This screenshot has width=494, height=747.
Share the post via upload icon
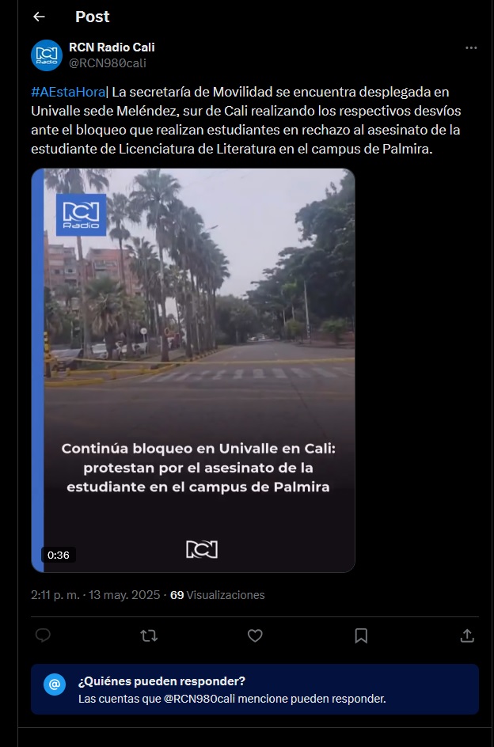(467, 635)
